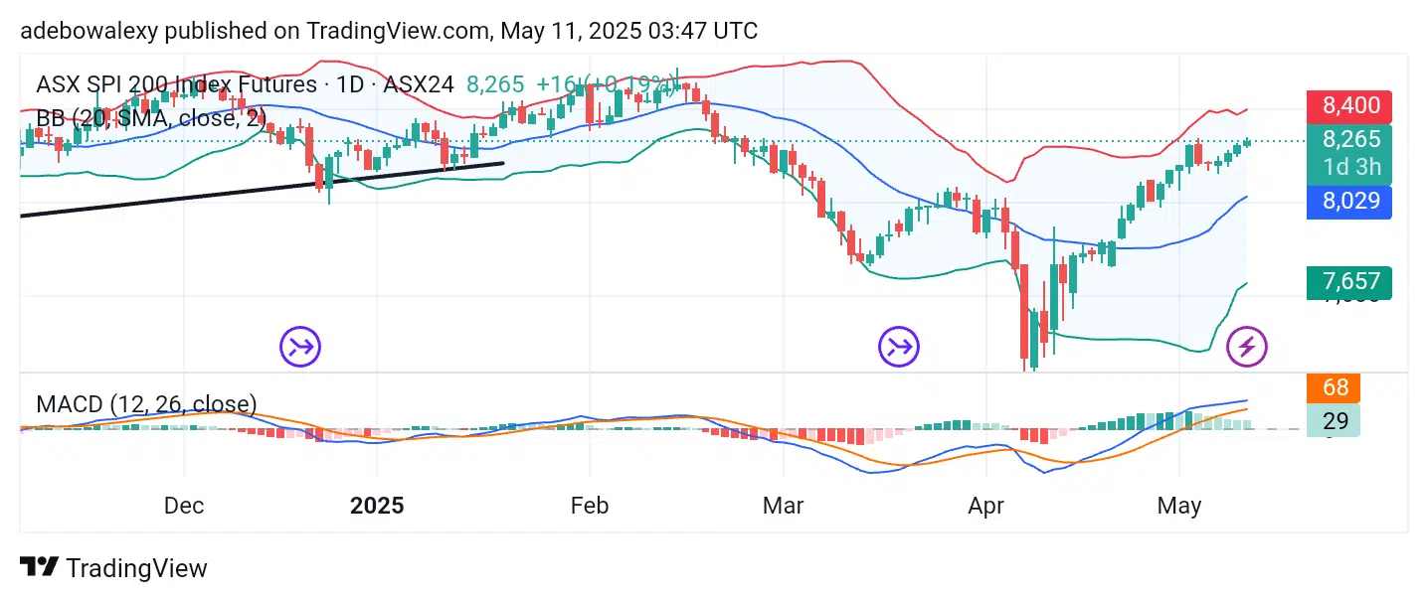
Task: Click the purple rollover icon near March
Action: pyautogui.click(x=899, y=347)
